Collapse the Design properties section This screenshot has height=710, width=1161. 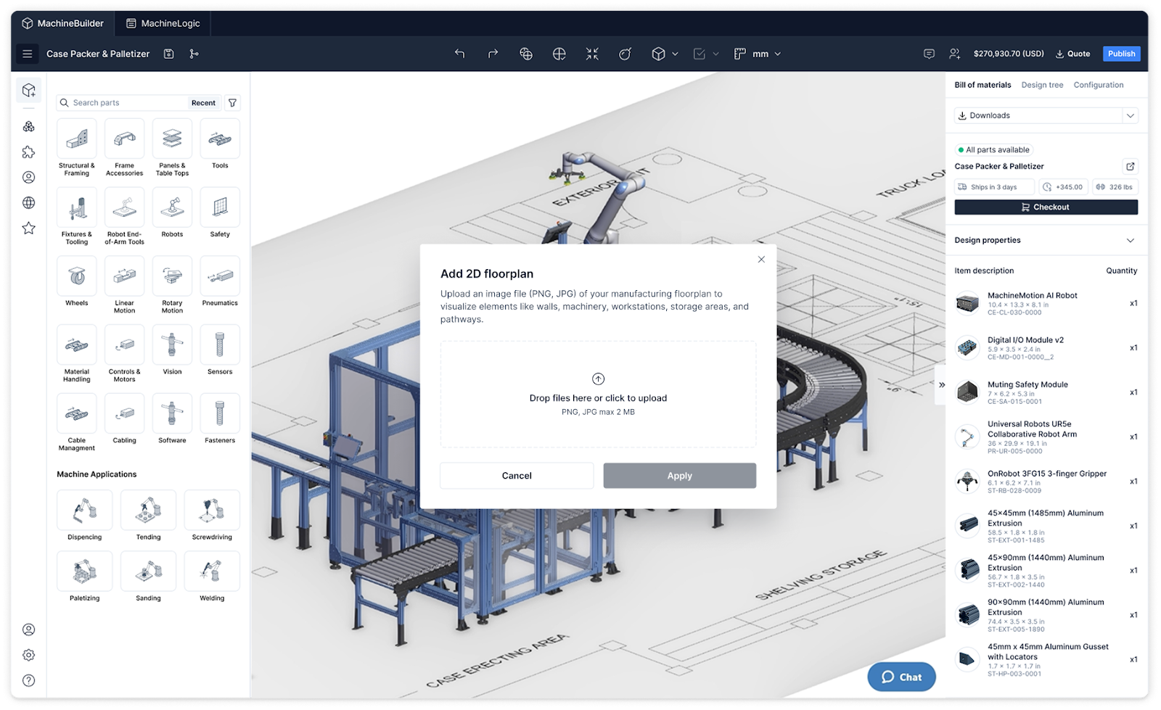pyautogui.click(x=1130, y=240)
